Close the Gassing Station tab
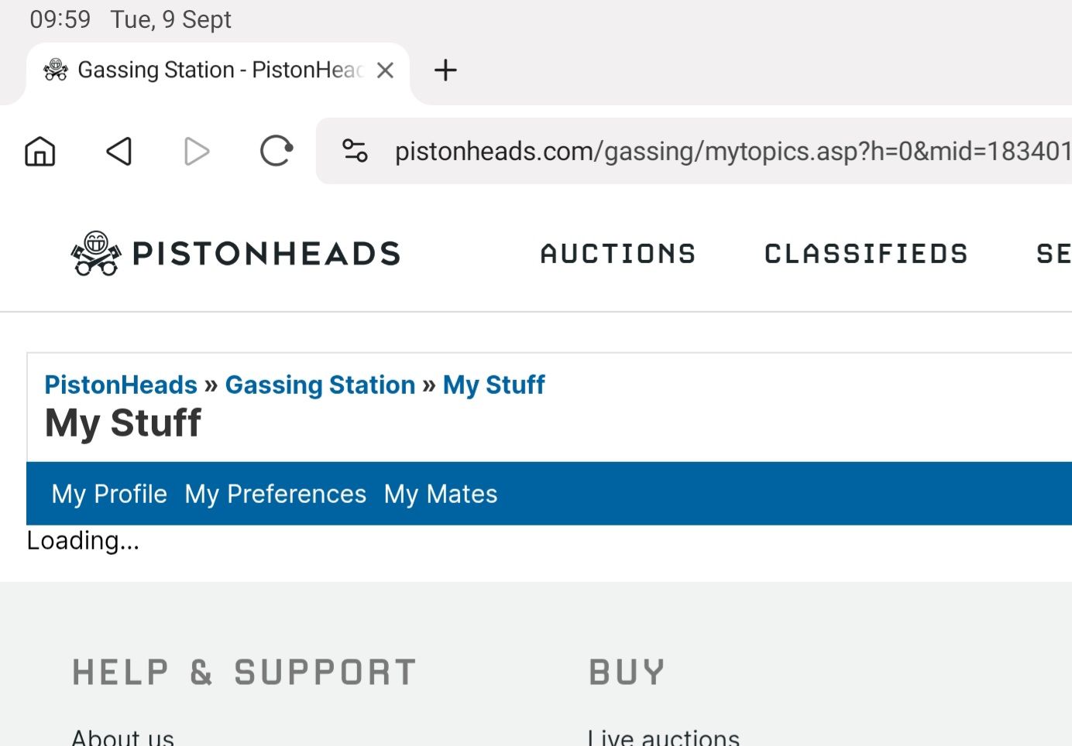The image size is (1072, 746). (385, 70)
